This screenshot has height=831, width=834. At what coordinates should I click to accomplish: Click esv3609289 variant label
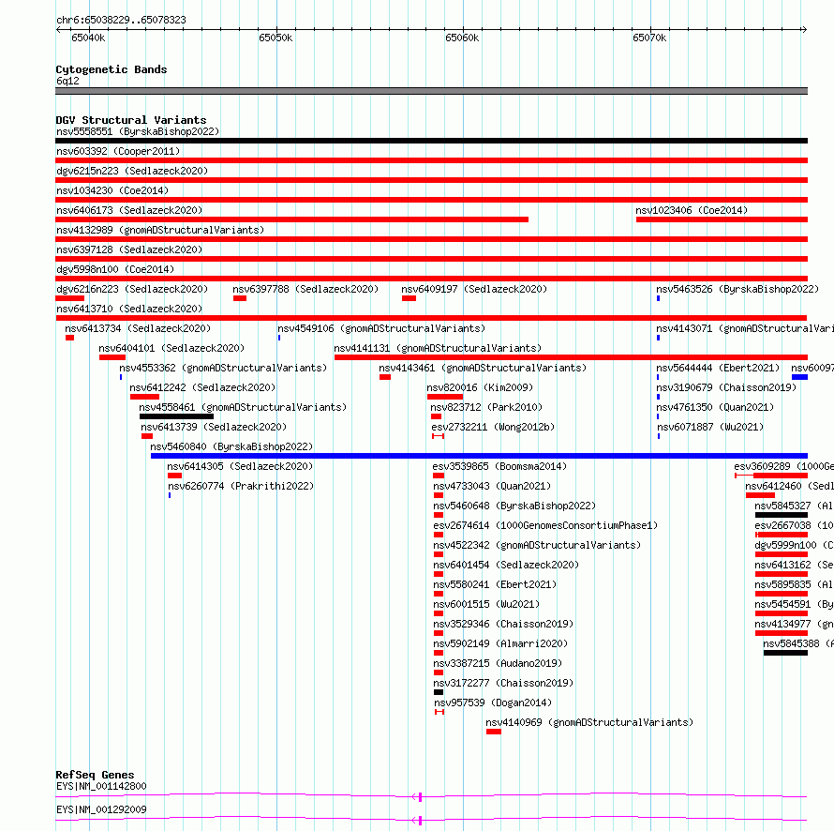coord(783,466)
